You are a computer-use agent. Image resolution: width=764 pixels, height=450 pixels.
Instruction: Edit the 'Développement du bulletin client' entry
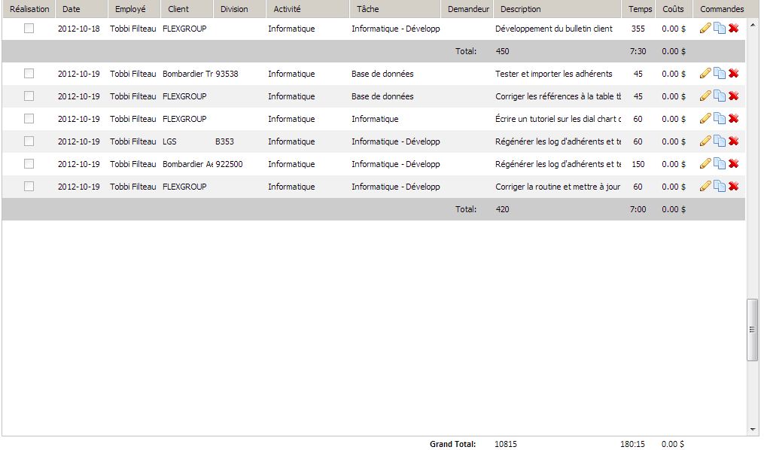click(x=705, y=29)
